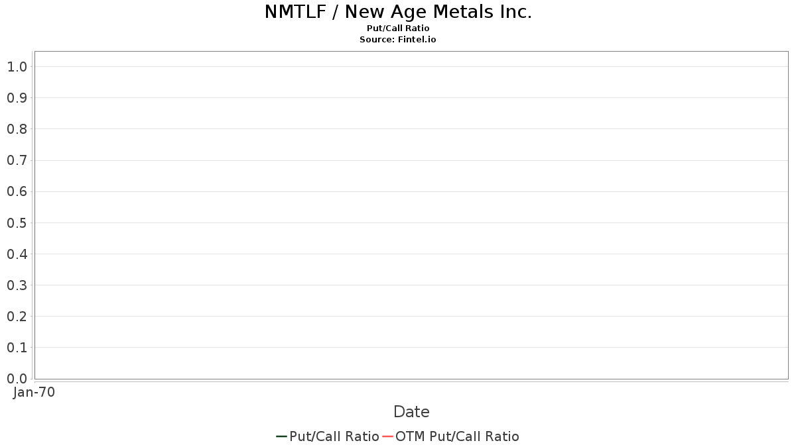Click the 0.5 y-axis label
The height and width of the screenshot is (447, 796).
17,223
